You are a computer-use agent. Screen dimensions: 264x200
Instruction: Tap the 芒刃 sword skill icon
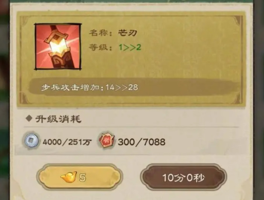click(x=58, y=47)
